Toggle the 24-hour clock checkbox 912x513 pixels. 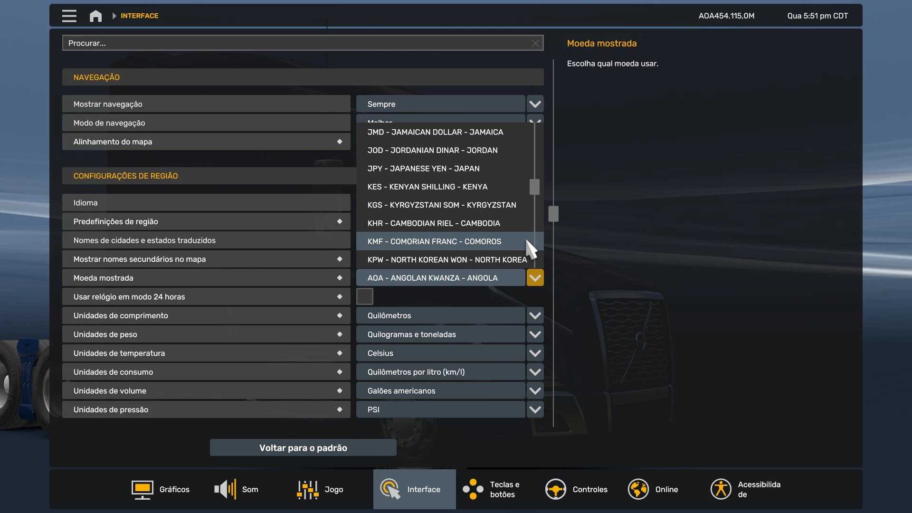pyautogui.click(x=365, y=296)
